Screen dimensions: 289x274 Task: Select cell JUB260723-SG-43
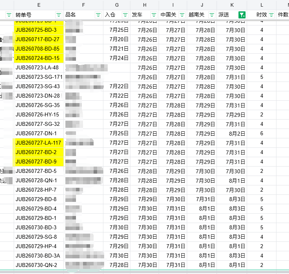(x=39, y=86)
